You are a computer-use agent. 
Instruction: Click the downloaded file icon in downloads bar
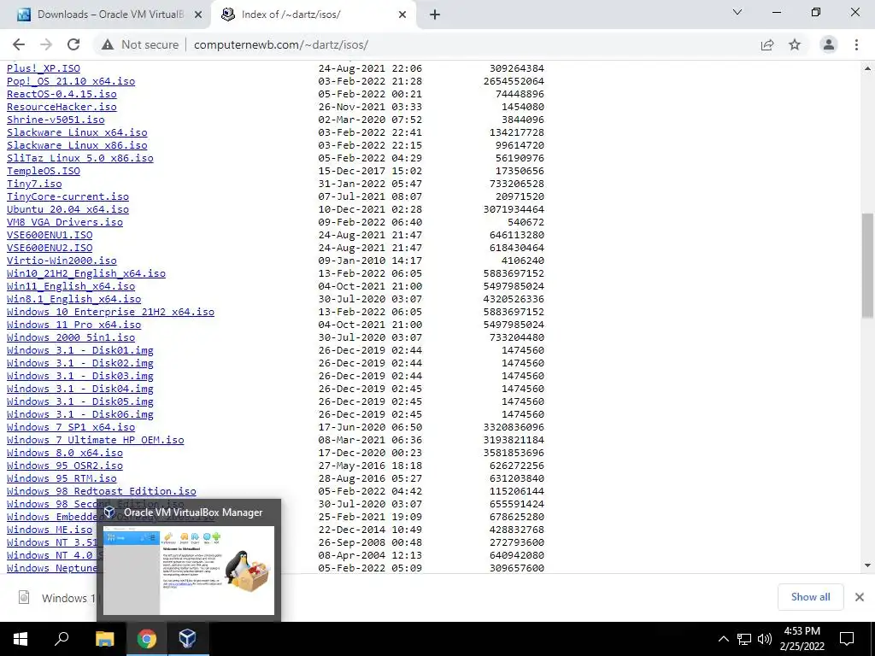[x=24, y=597]
